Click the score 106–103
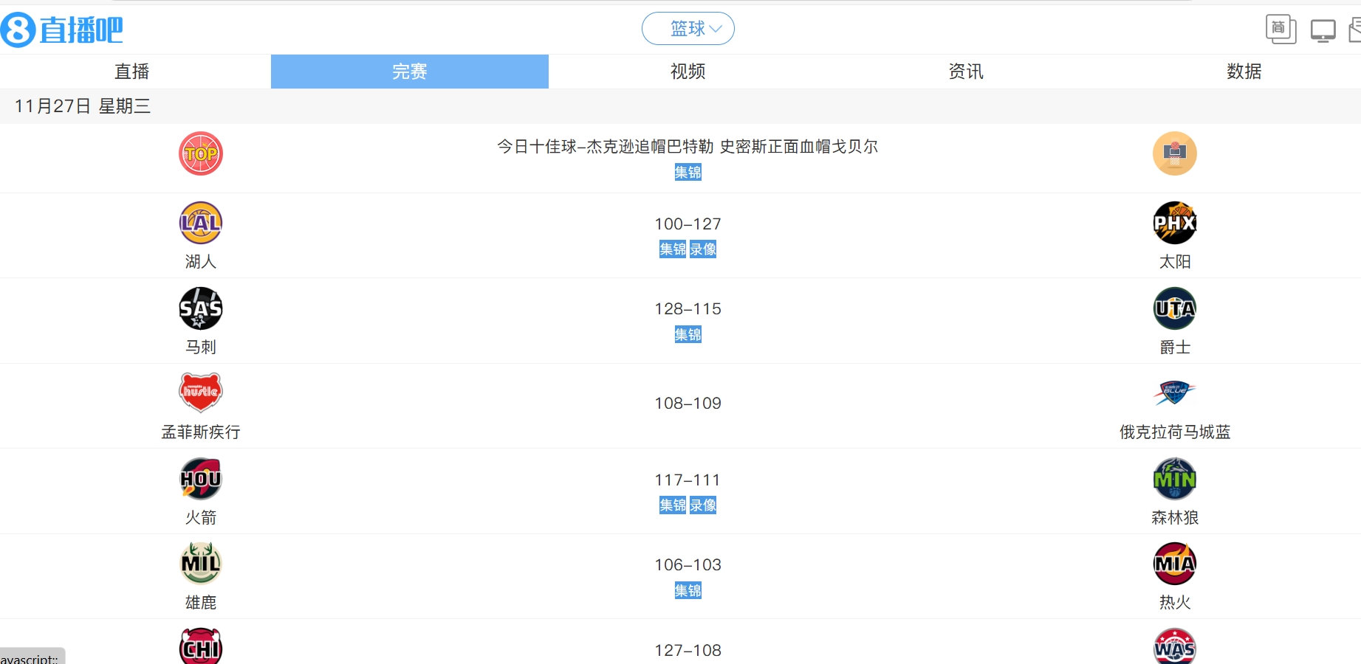This screenshot has height=664, width=1361. tap(688, 565)
